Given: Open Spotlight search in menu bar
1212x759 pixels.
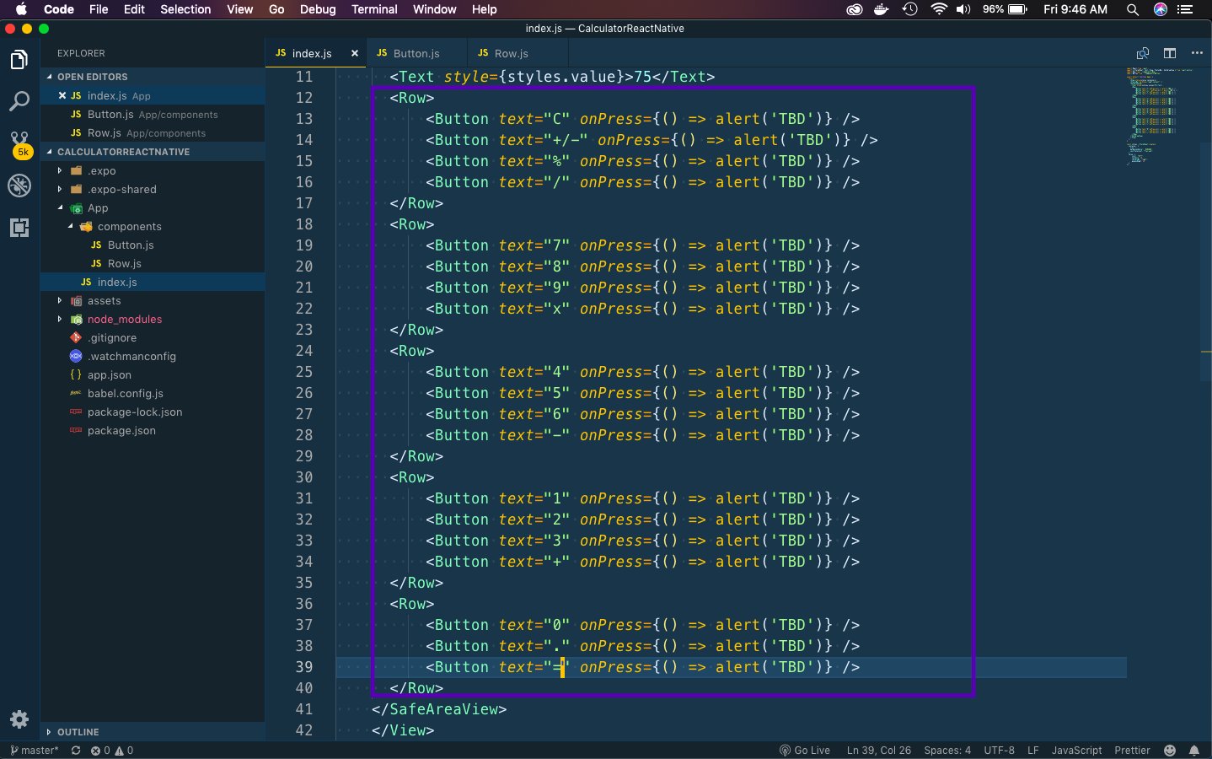Looking at the screenshot, I should 1133,9.
